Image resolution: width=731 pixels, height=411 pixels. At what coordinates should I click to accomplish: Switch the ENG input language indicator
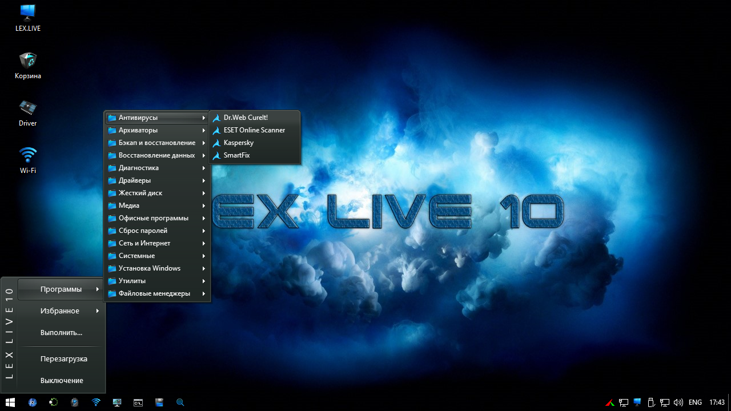tap(695, 402)
